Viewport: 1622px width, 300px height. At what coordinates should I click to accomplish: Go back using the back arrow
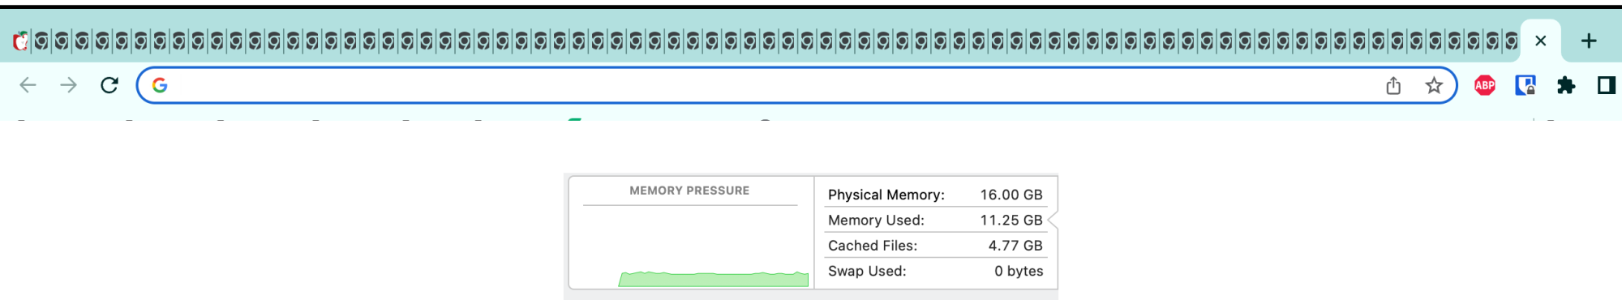(x=28, y=85)
